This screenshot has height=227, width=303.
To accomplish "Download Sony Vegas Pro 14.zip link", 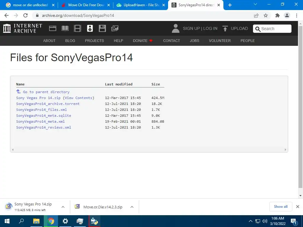I will (x=38, y=98).
